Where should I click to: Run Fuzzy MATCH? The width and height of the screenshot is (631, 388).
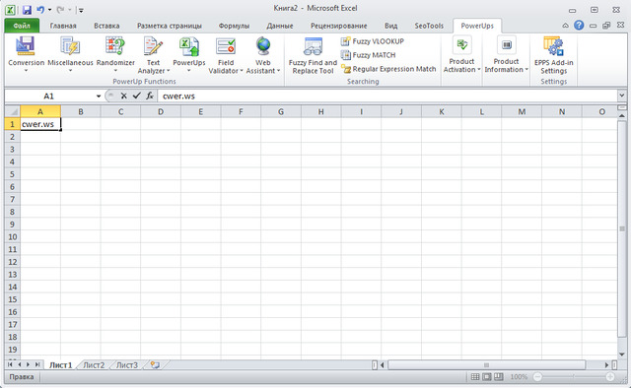coord(368,55)
